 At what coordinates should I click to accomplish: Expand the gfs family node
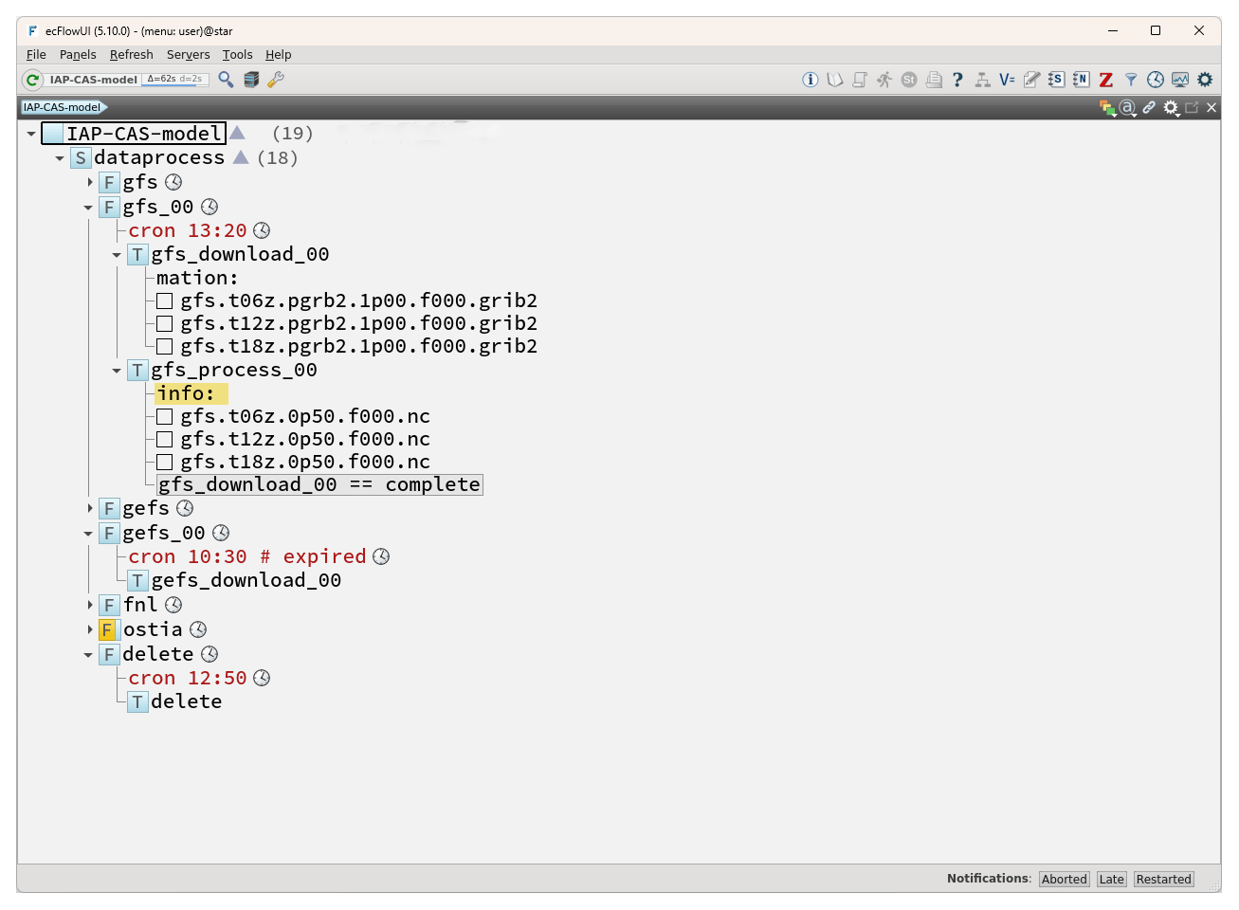90,182
